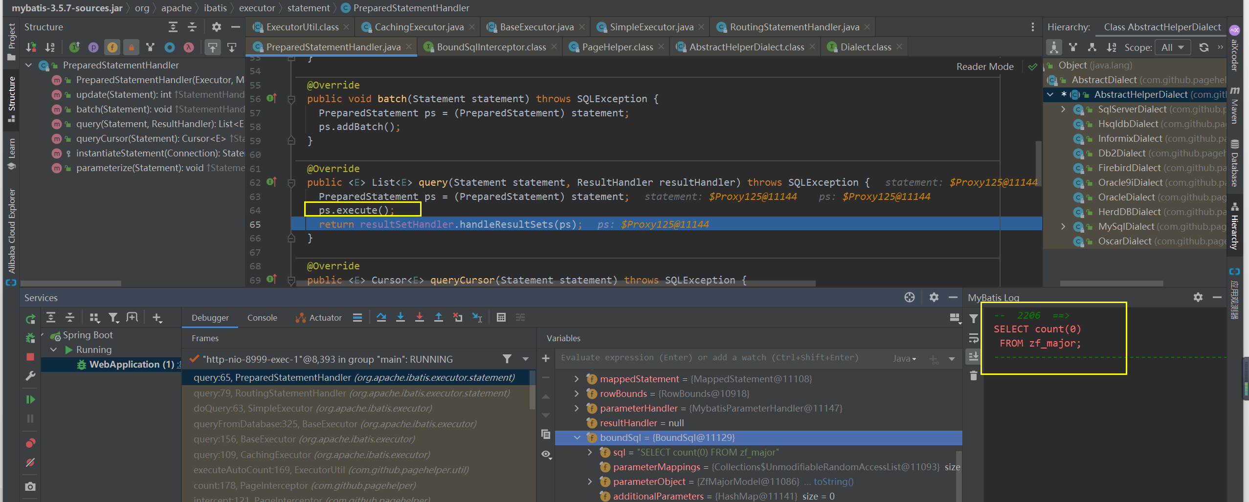
Task: Click Expand All icon in Structure header
Action: coord(173,27)
